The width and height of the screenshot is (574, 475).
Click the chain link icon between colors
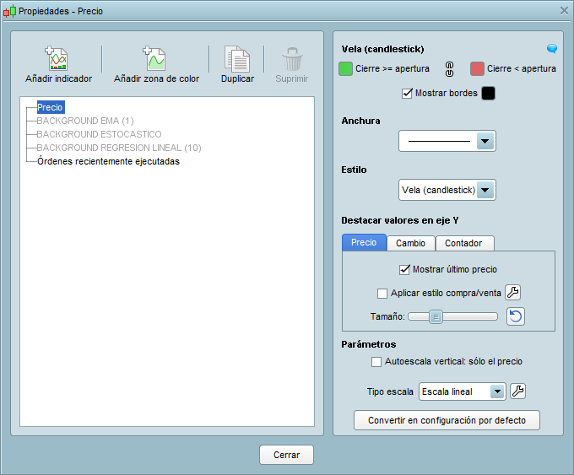[x=450, y=69]
